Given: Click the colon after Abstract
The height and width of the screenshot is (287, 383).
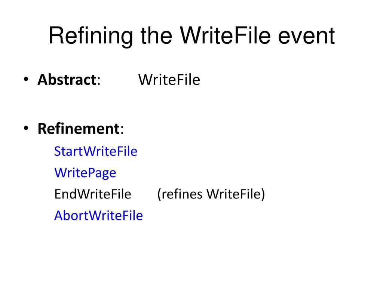Looking at the screenshot, I should tap(99, 81).
